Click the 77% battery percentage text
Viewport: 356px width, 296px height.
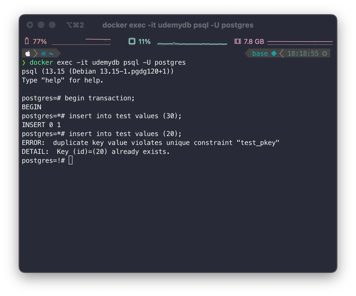(x=40, y=42)
